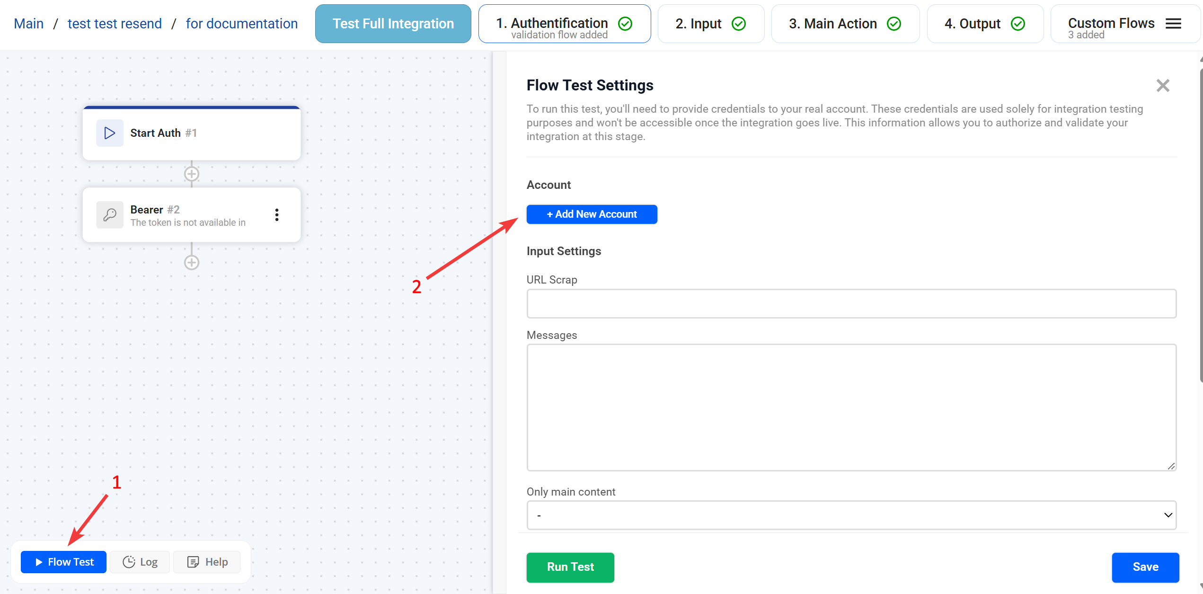This screenshot has height=594, width=1203.
Task: Open Custom Flows hamburger menu
Action: click(x=1173, y=24)
